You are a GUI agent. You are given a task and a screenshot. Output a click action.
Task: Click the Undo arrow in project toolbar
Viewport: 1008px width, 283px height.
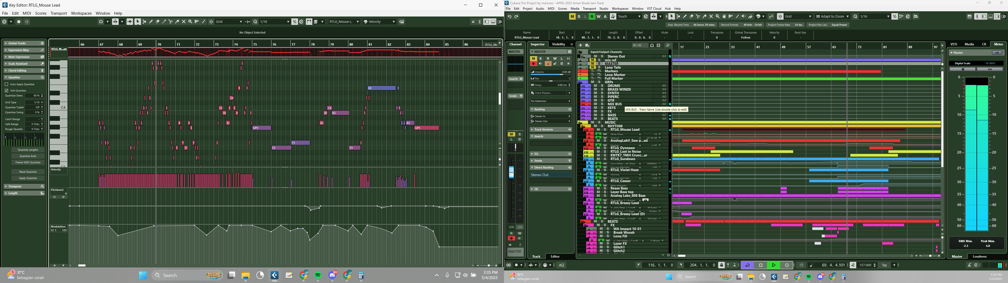click(510, 17)
